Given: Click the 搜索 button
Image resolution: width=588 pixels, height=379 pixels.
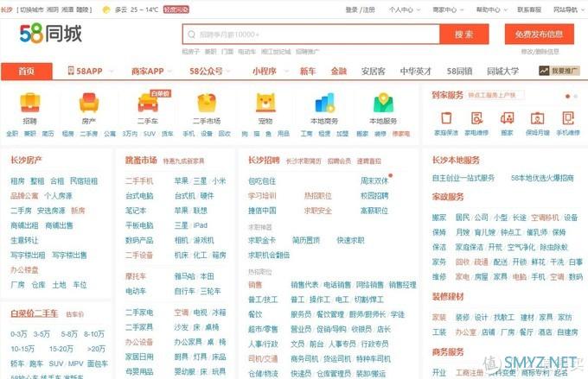Looking at the screenshot, I should [x=464, y=35].
